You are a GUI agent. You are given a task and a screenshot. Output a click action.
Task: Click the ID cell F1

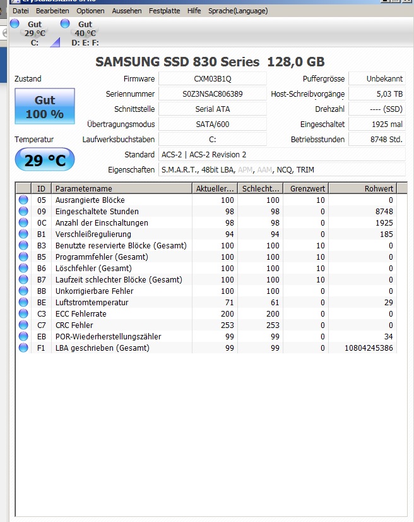click(x=41, y=348)
